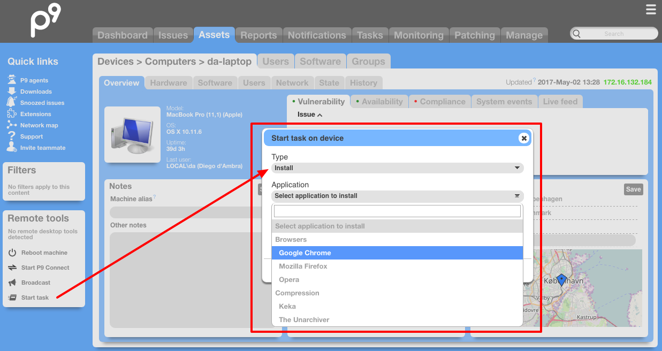Click the Start P9 Connect link
This screenshot has width=662, height=351.
pyautogui.click(x=45, y=268)
